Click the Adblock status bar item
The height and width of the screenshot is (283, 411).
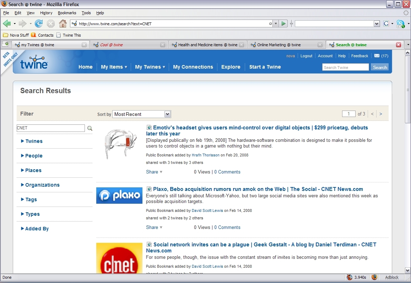[391, 277]
